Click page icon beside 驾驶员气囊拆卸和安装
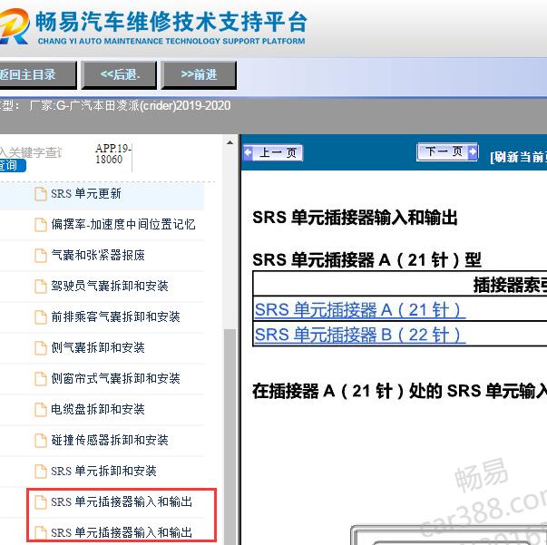The height and width of the screenshot is (545, 547). 41,287
